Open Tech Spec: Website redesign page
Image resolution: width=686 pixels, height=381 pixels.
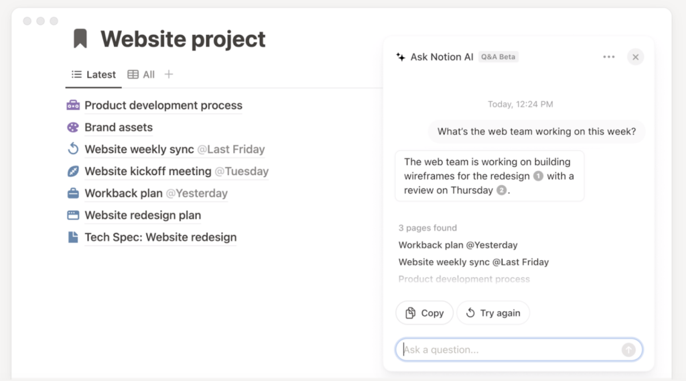point(161,237)
